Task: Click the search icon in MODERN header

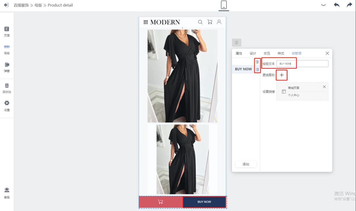Action: (x=200, y=22)
